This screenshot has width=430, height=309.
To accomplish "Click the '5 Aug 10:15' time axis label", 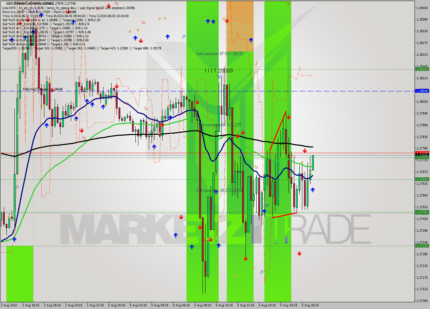I will coord(224,305).
